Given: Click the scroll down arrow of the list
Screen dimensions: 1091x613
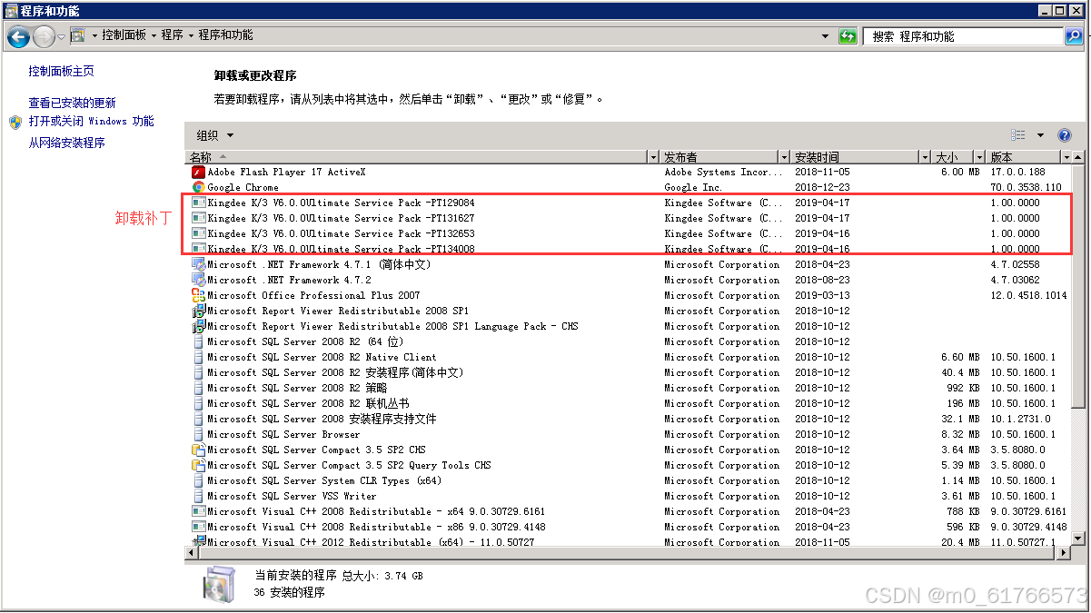Looking at the screenshot, I should tap(1077, 538).
